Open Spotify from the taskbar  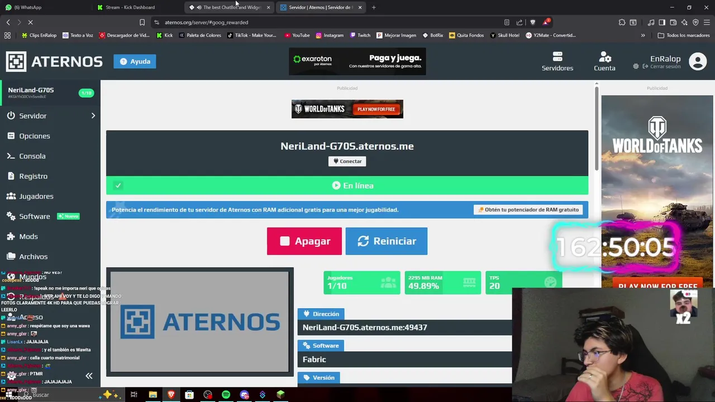coord(226,395)
